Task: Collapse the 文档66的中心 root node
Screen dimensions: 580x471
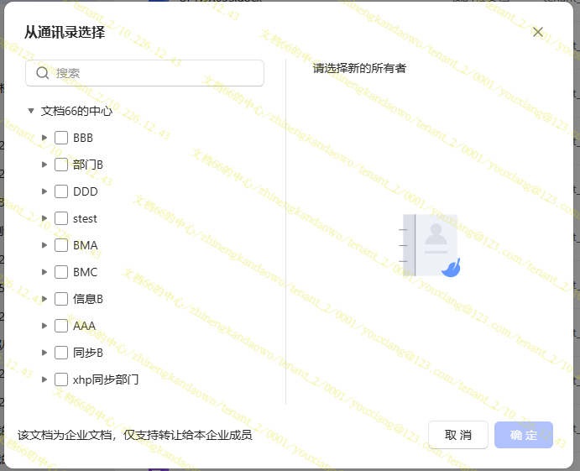Action: 31,111
